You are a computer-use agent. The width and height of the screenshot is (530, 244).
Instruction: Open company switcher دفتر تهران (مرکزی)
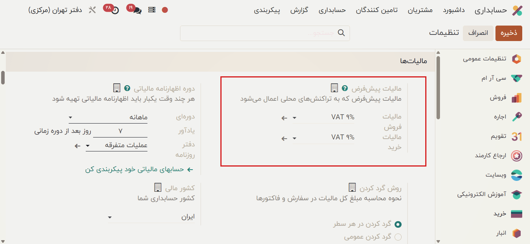pos(55,10)
